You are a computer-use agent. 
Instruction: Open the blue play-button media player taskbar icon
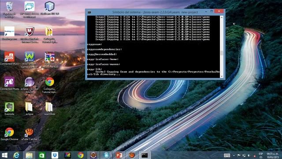pos(106,155)
